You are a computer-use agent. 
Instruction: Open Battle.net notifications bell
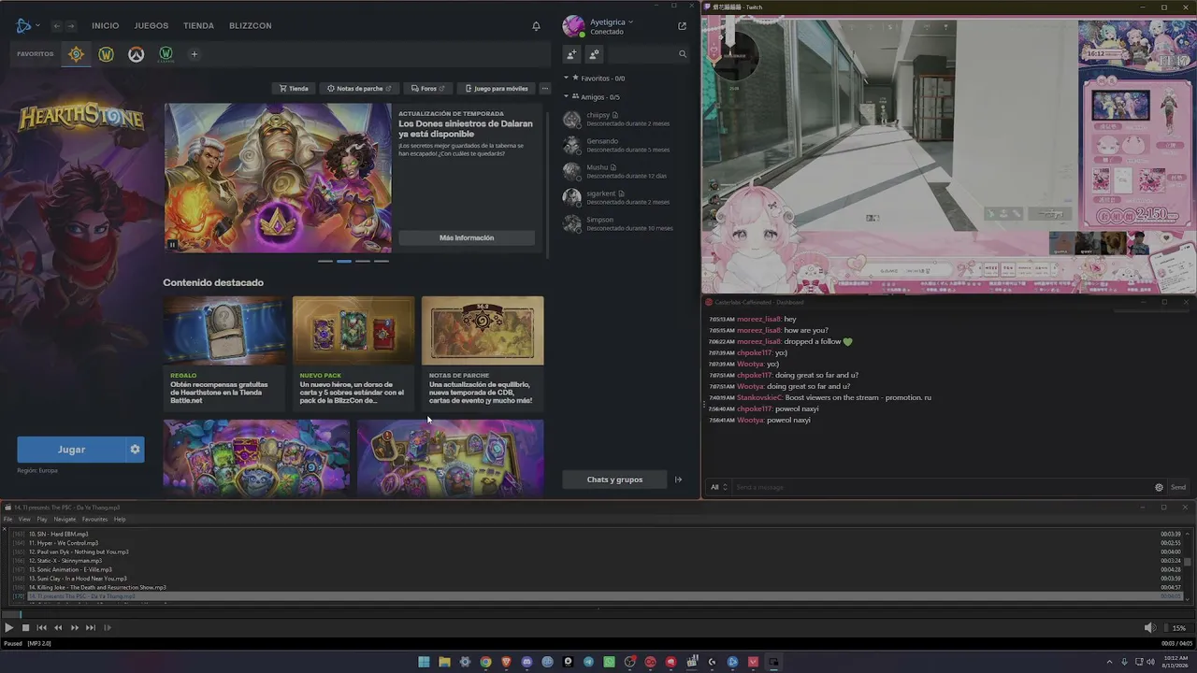[x=536, y=26]
